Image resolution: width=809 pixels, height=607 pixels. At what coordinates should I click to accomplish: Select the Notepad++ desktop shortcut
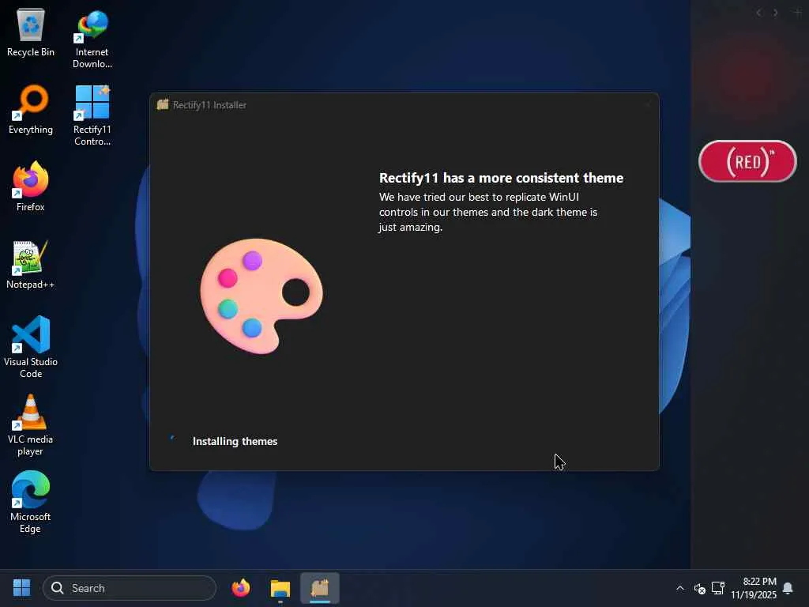pyautogui.click(x=31, y=265)
